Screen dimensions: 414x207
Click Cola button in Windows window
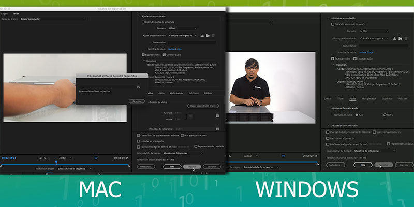(x=363, y=165)
